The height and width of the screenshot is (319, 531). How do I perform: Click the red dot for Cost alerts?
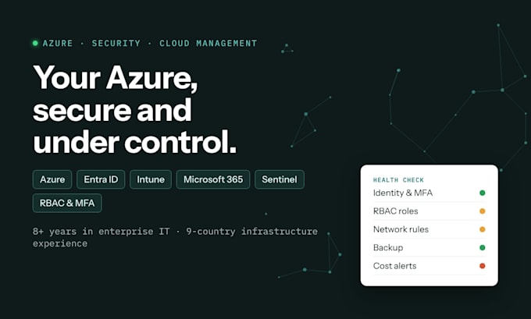click(x=483, y=266)
